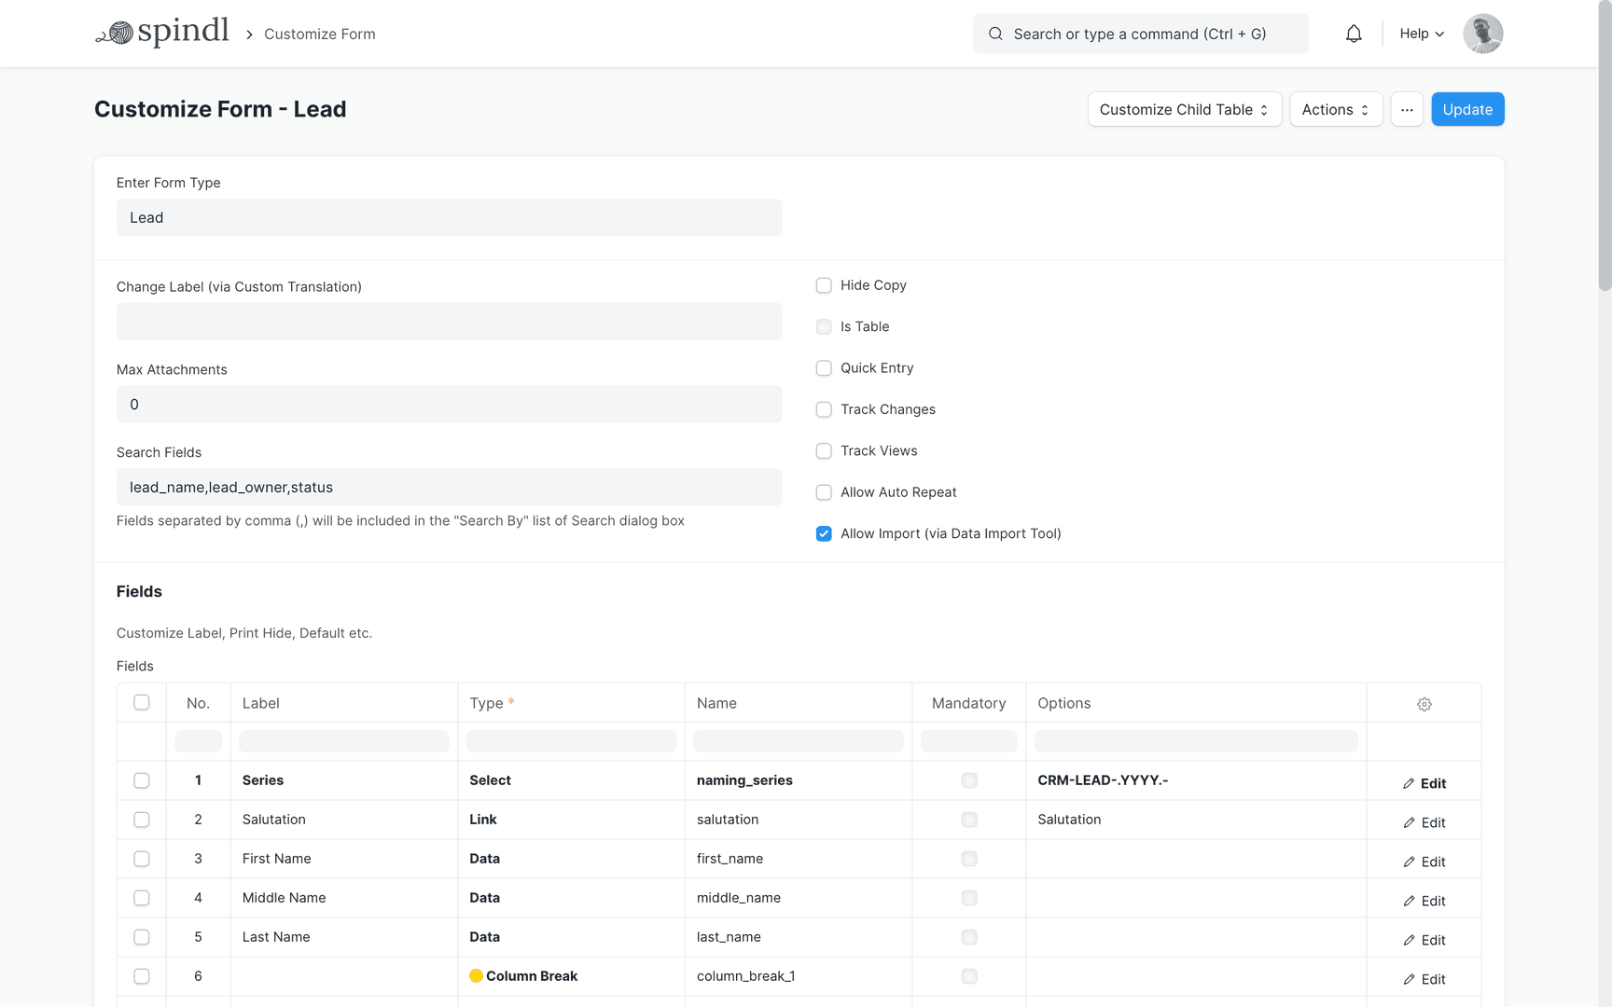This screenshot has height=1007, width=1612.
Task: Click the pencil icon on the Series row
Action: [1409, 783]
